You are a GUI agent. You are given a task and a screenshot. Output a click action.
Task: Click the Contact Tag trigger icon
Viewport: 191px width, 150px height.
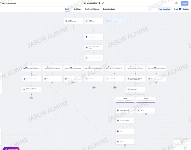click(87, 21)
